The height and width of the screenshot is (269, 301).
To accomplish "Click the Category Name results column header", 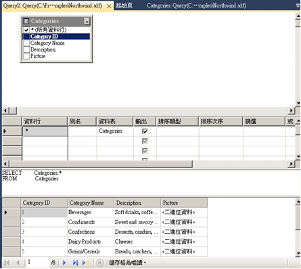I will coord(91,203).
